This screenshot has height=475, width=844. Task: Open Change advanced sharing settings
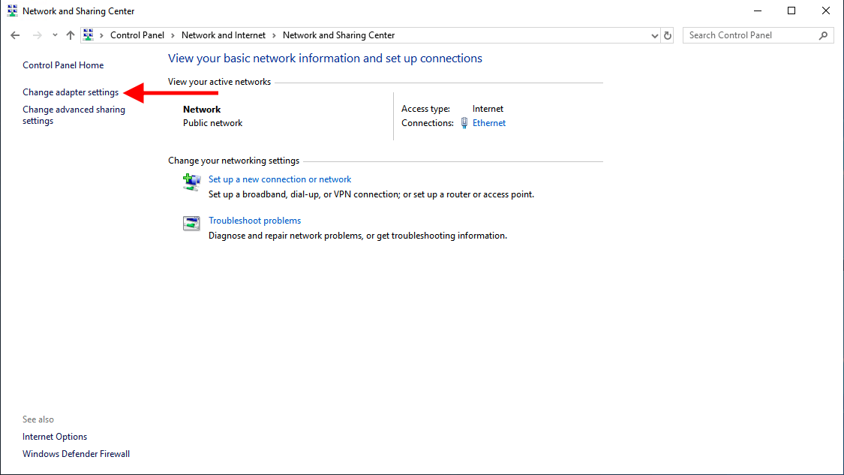pos(74,116)
